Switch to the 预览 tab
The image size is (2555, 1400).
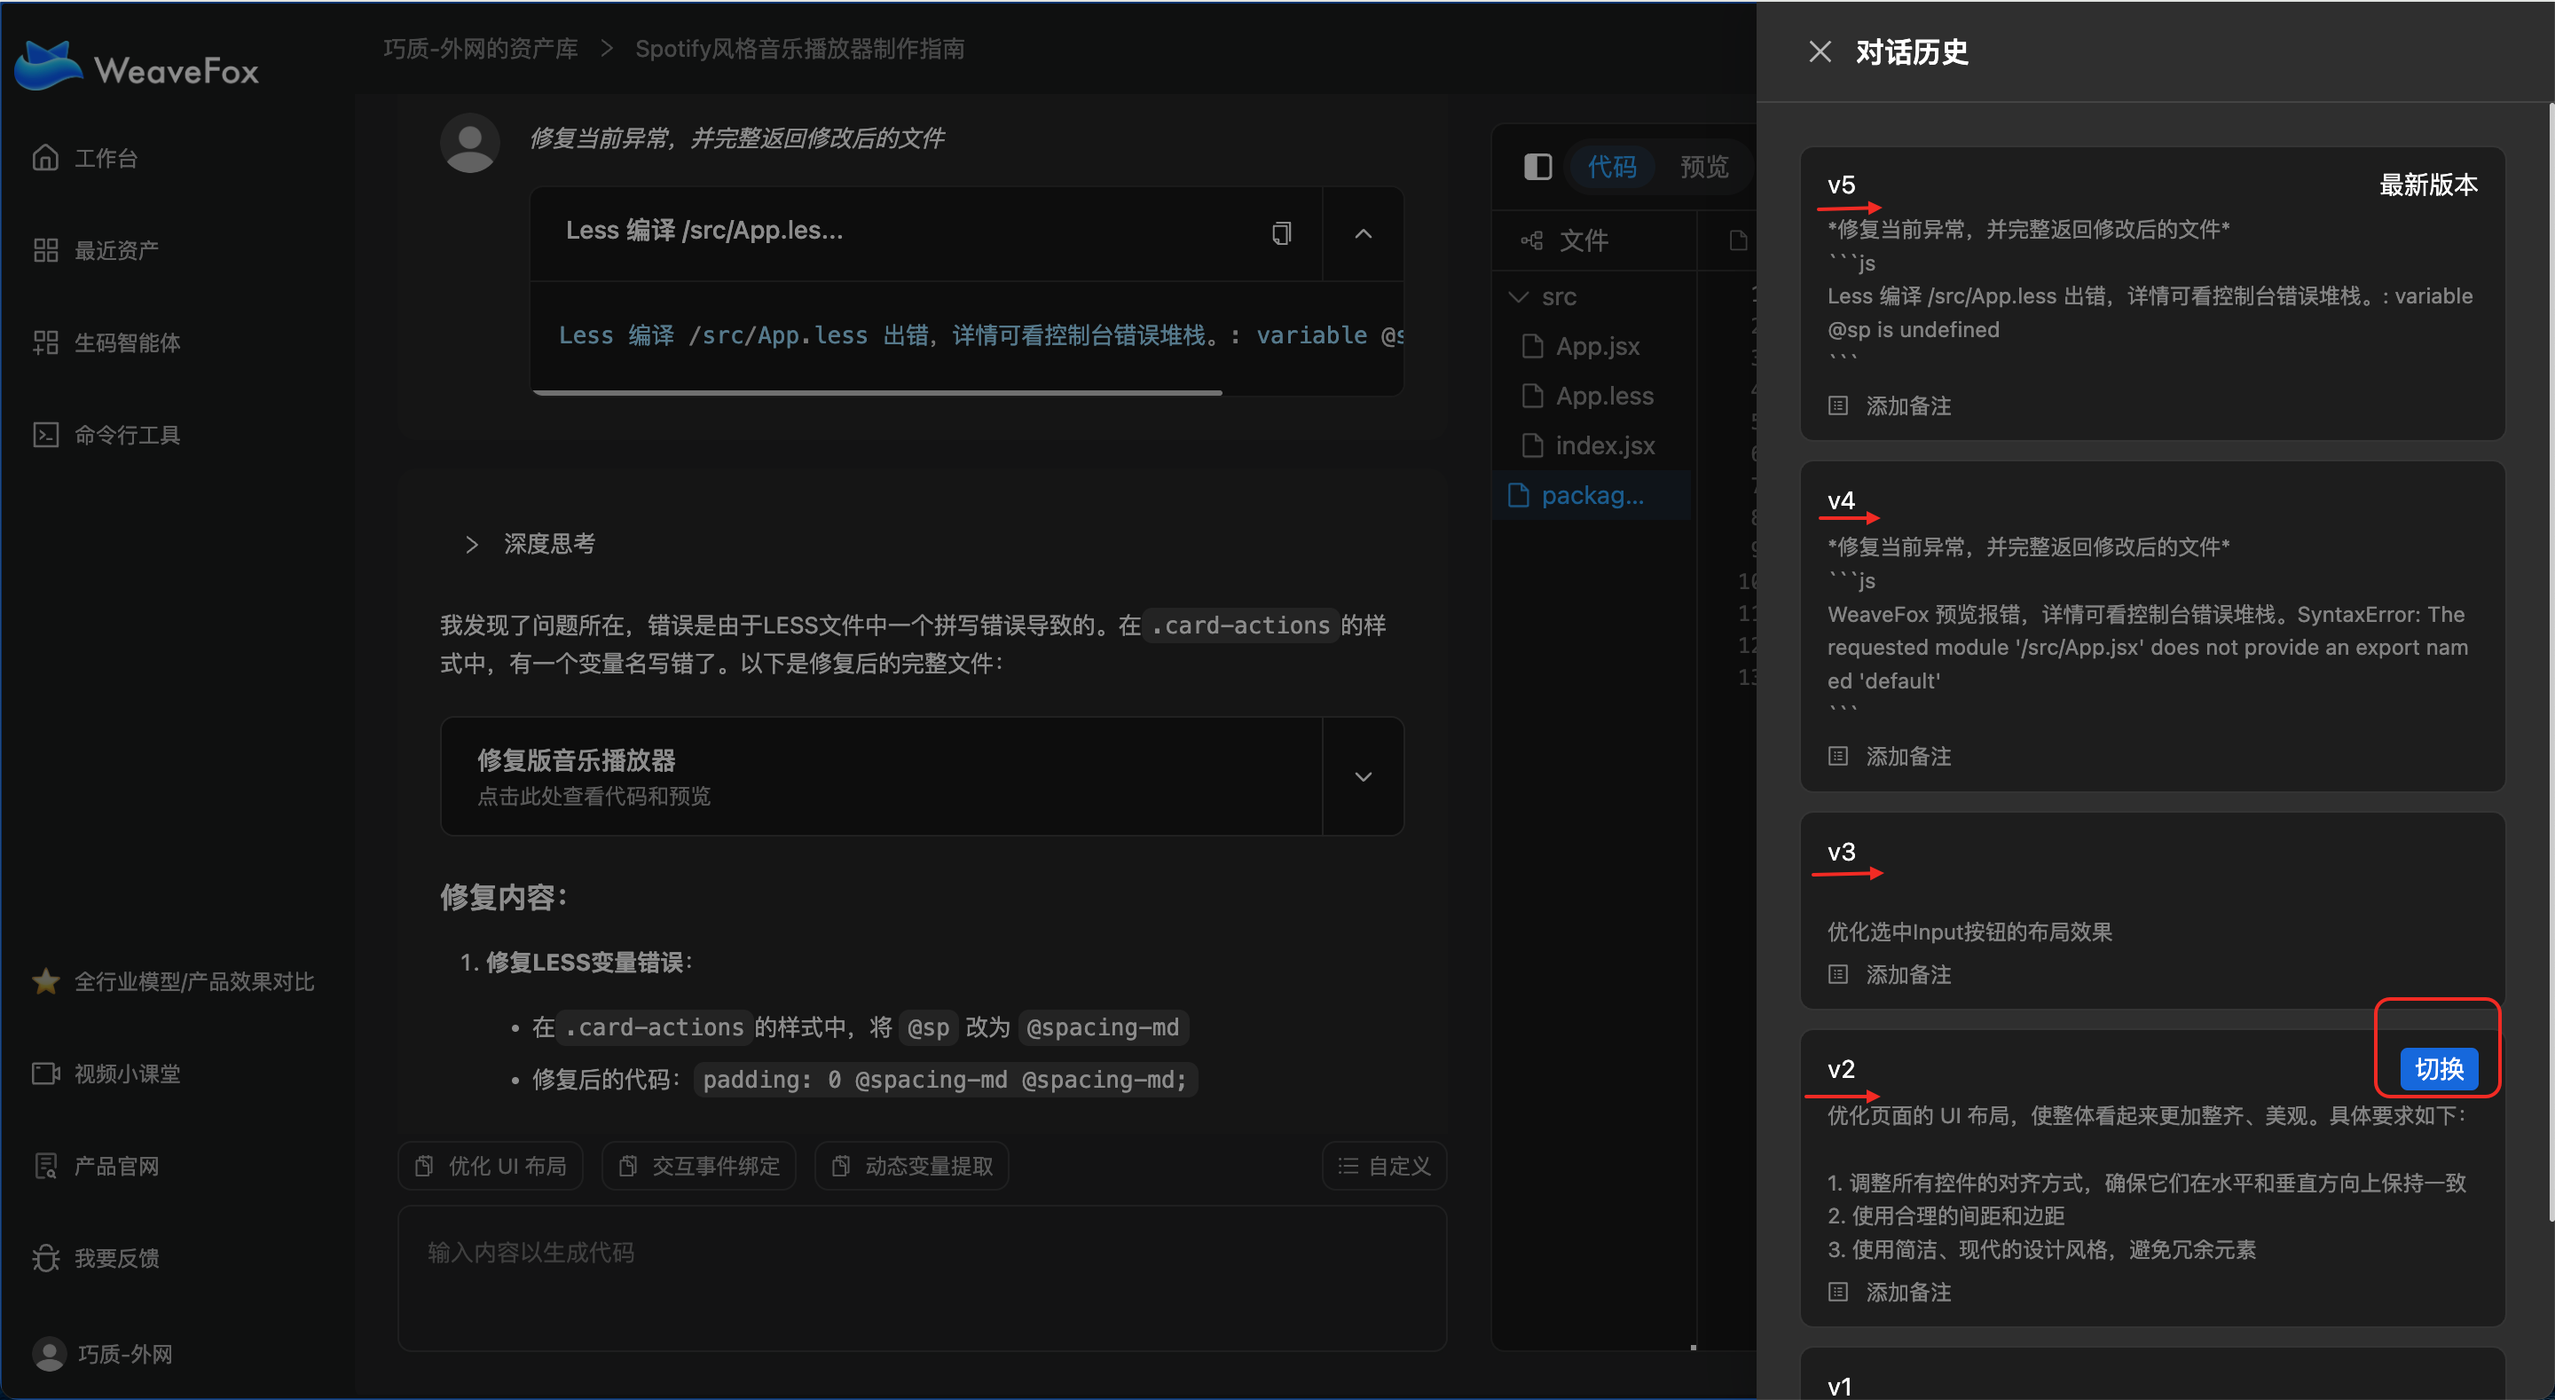pos(1703,167)
